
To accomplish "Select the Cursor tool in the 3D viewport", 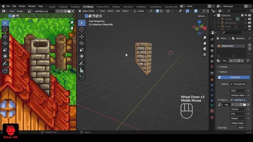I will tap(82, 29).
